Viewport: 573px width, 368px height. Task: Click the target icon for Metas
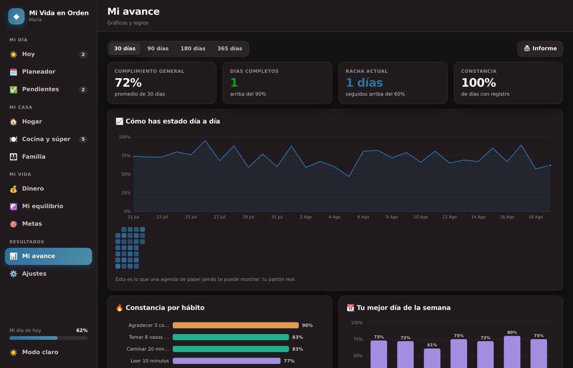[13, 224]
